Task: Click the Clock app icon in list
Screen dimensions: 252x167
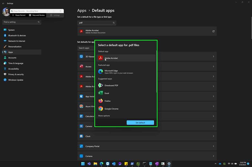Action: (81, 136)
